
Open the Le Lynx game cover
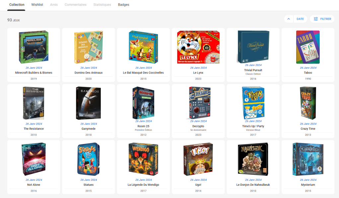point(198,47)
